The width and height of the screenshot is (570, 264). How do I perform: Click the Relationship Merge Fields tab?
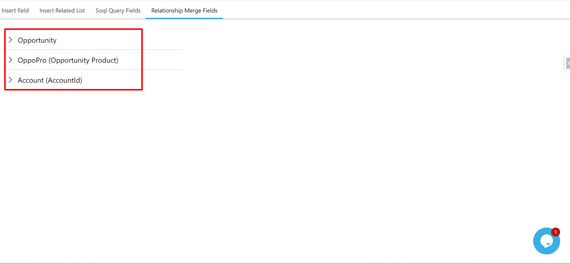(x=184, y=10)
